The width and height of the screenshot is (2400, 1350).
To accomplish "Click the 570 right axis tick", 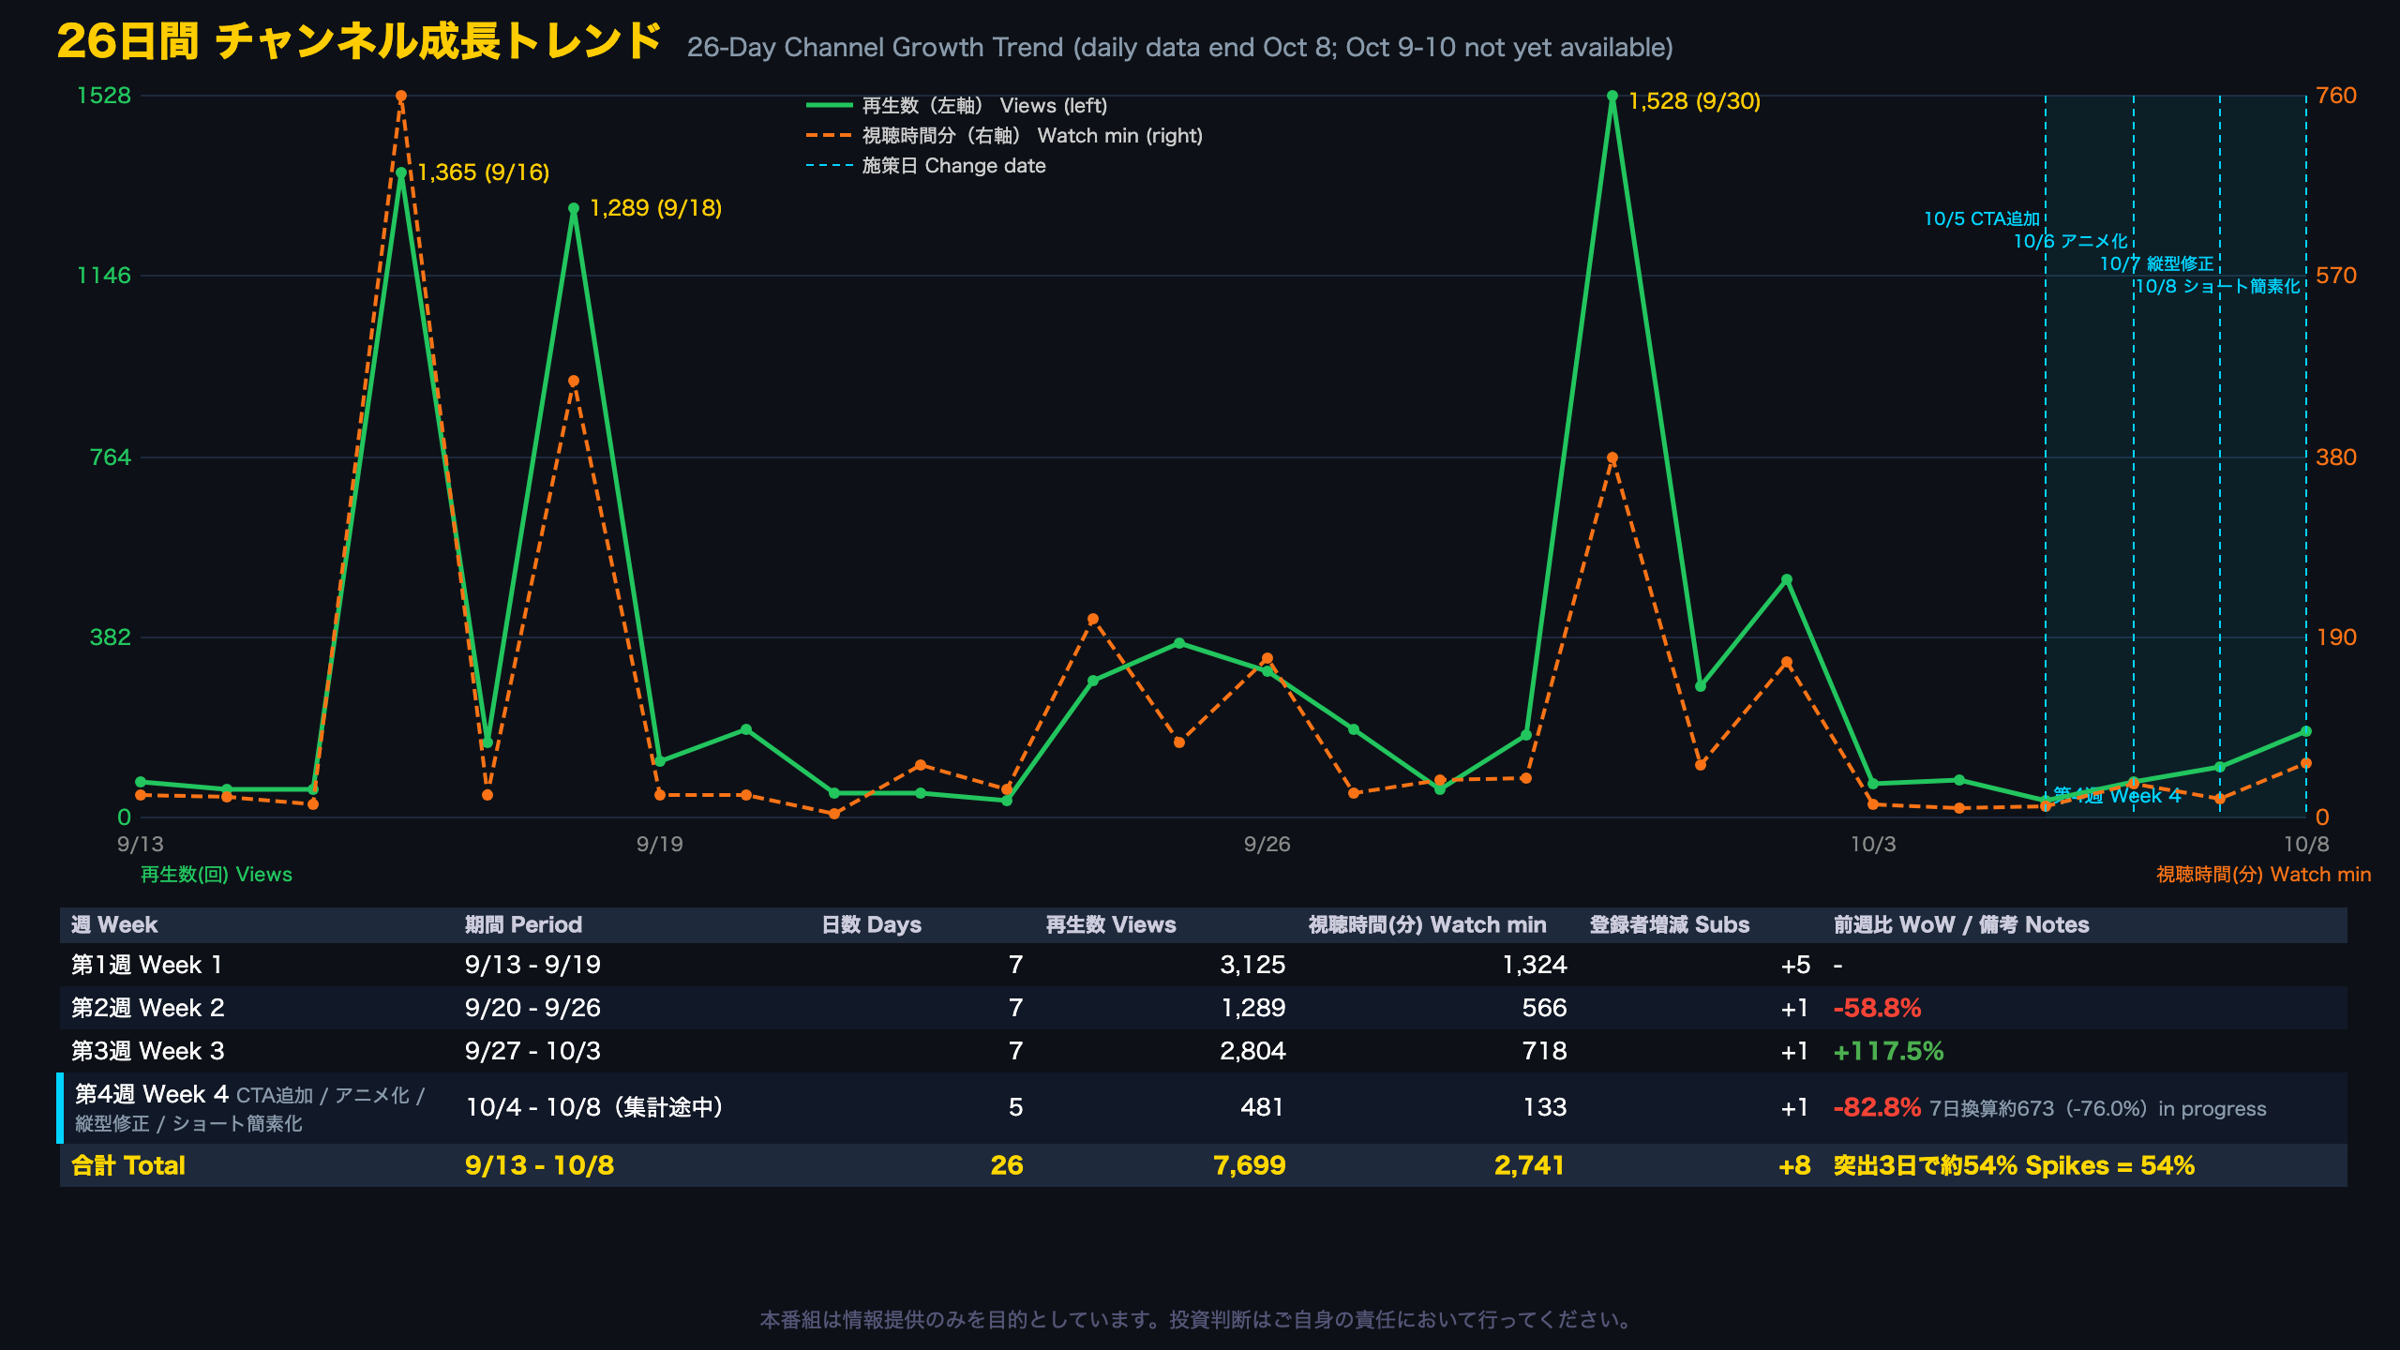I will coord(2336,276).
